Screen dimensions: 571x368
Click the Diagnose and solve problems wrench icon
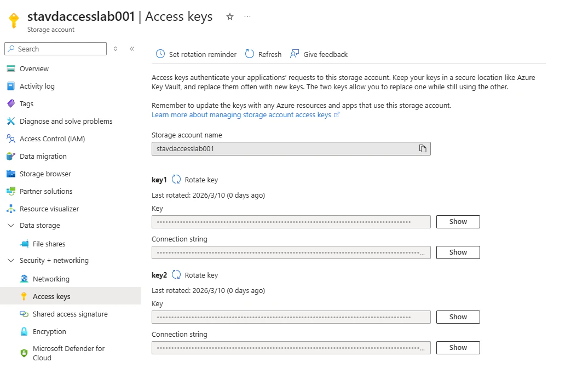(x=11, y=121)
